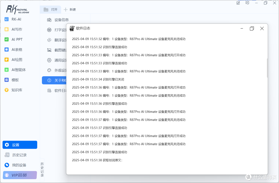
Task: Click the feedback message icon in title bar
Action: point(247,3)
